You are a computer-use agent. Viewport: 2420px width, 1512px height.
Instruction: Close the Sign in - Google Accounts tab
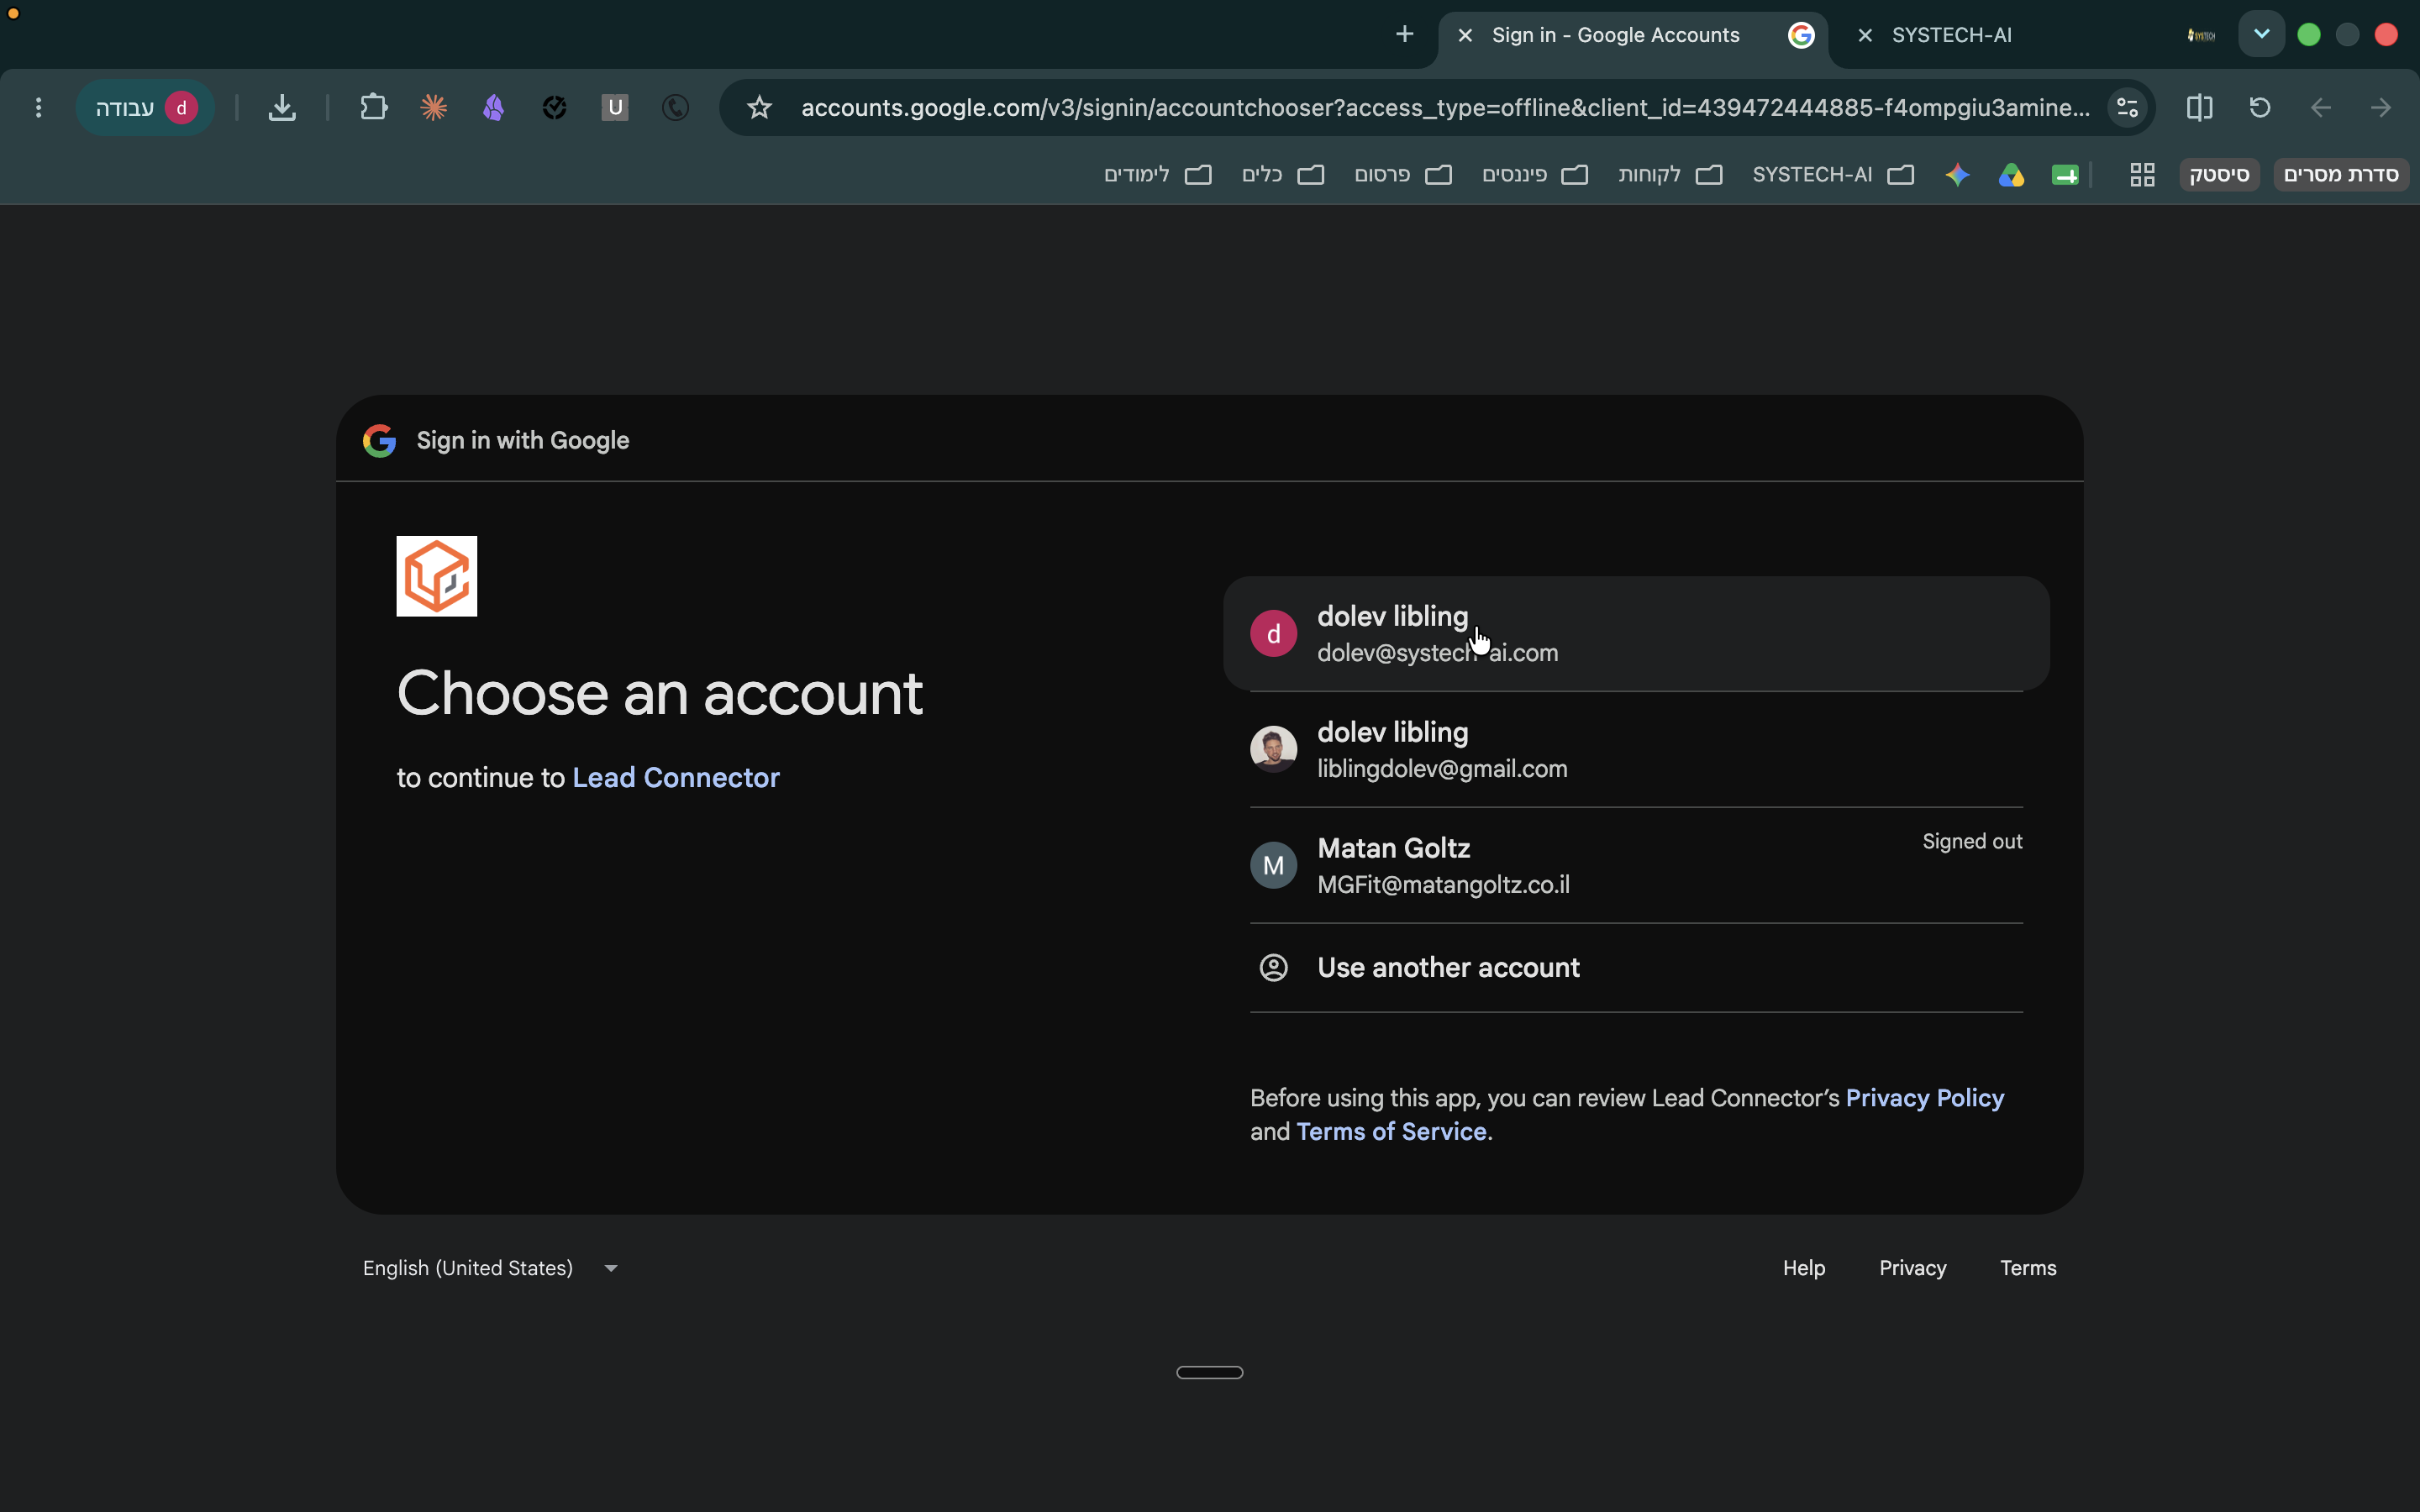tap(1465, 35)
